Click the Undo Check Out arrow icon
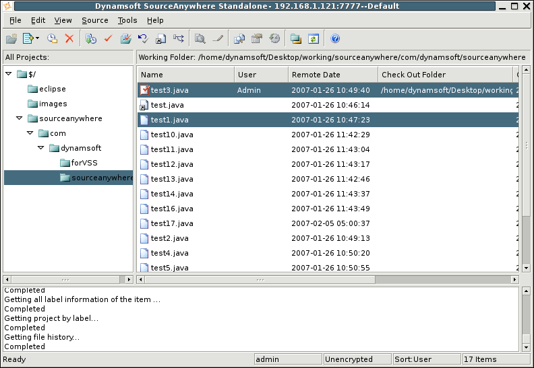Viewport: 534px width, 368px height. 143,39
